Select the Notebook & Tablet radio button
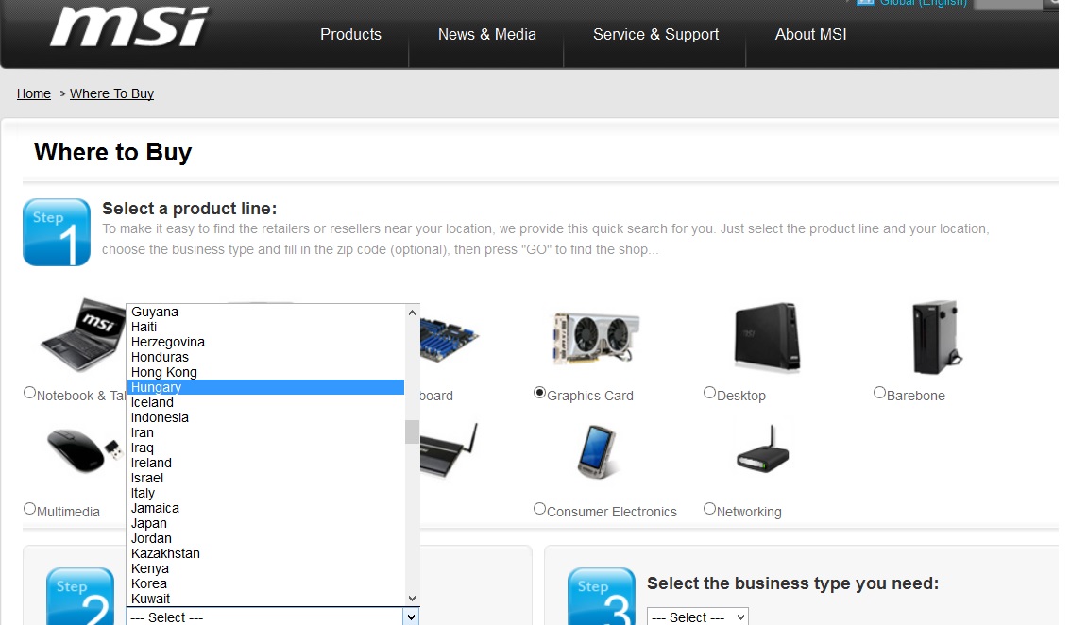 coord(30,393)
